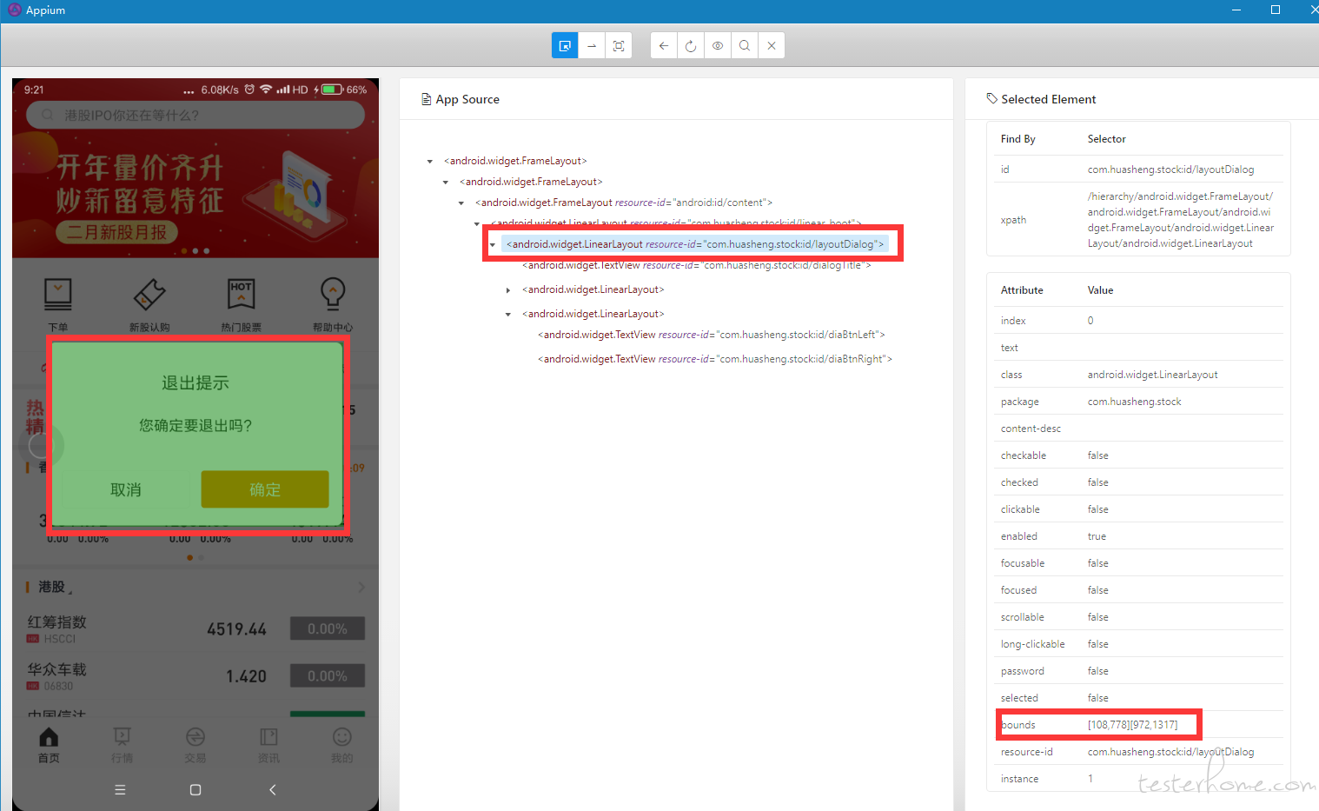Screen dimensions: 1319x811
Task: Click the Appium logo in title bar
Action: pos(15,10)
